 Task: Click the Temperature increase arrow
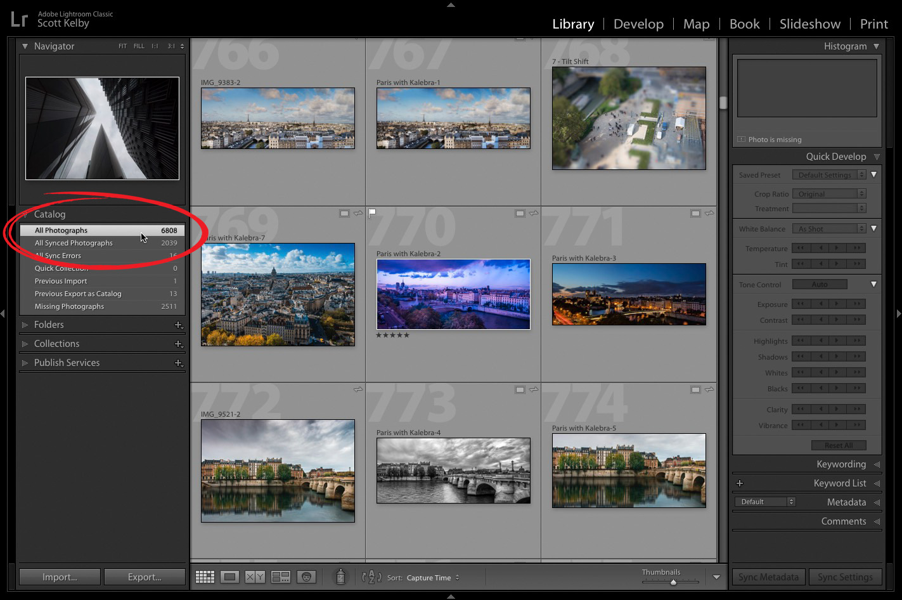tap(836, 248)
